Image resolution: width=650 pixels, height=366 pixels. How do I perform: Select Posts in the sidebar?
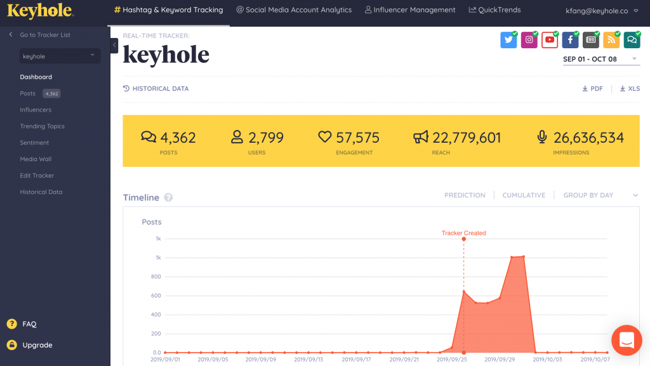28,93
